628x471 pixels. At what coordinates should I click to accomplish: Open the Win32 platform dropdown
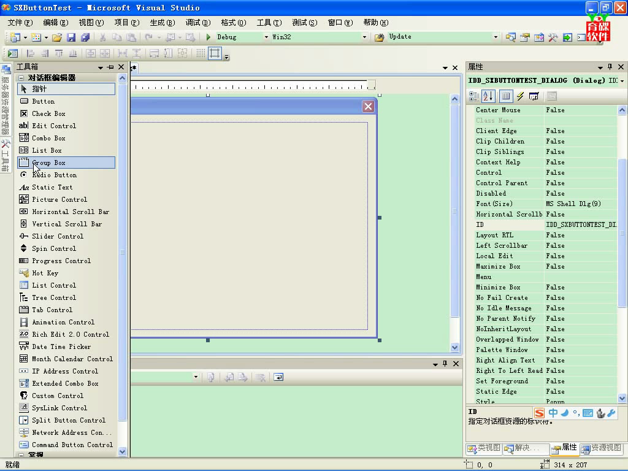tap(364, 37)
